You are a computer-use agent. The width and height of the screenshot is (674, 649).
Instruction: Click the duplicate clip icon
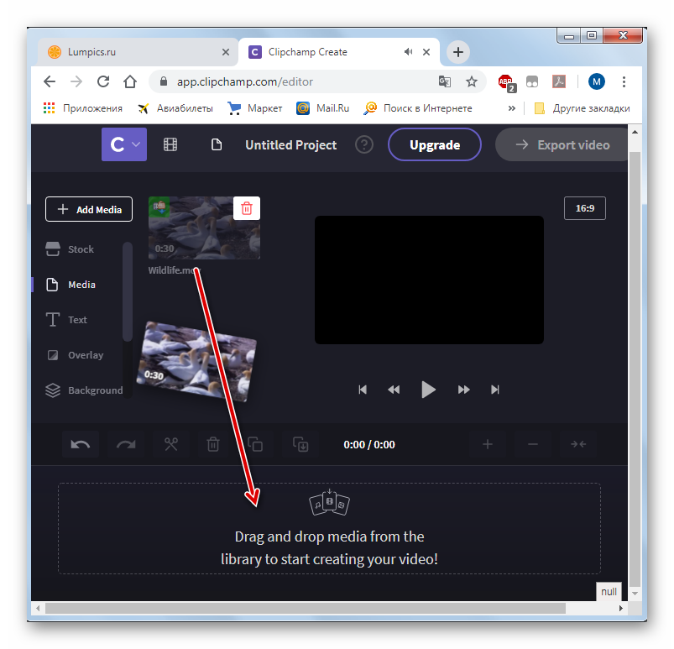click(x=255, y=444)
